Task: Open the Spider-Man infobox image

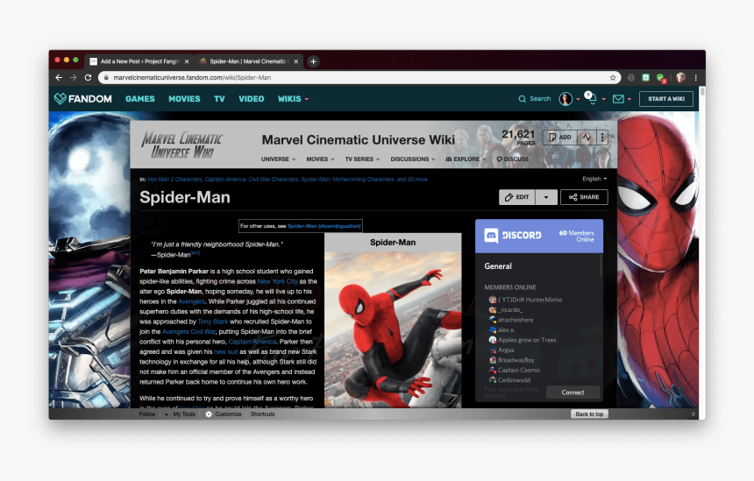Action: [x=393, y=329]
